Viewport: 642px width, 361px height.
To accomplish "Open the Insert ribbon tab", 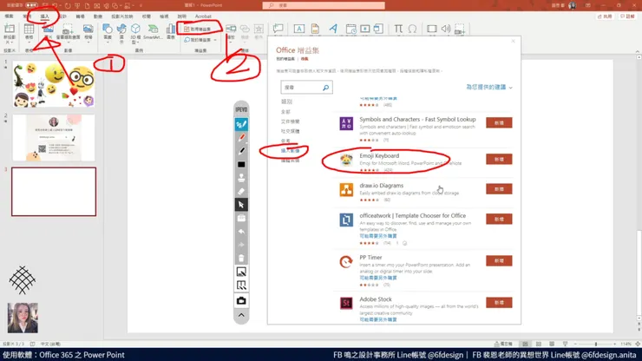I will tap(44, 16).
